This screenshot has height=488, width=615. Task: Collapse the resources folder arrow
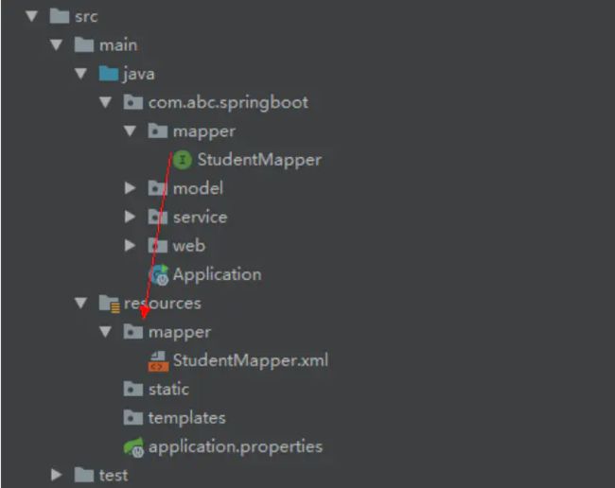pyautogui.click(x=80, y=303)
